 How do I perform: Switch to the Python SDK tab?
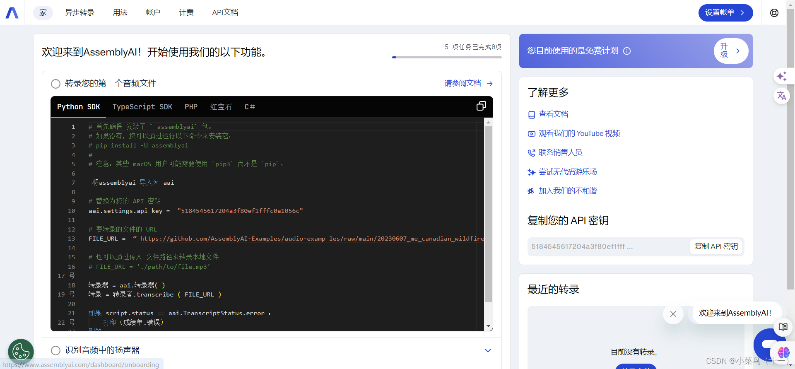pyautogui.click(x=79, y=107)
